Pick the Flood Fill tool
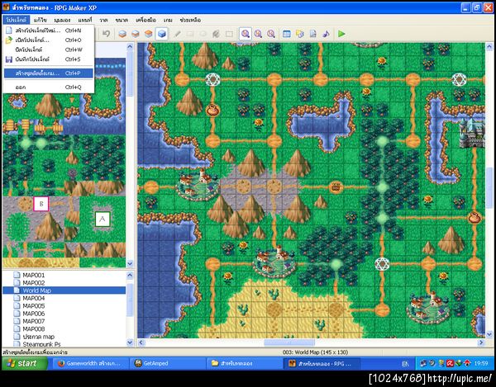This screenshot has height=387, width=496. [x=216, y=34]
